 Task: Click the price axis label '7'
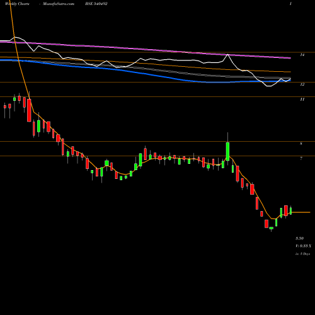tap(301, 158)
